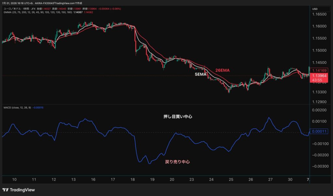
Task: Select the 26EMA text annotation
Action: (222, 70)
